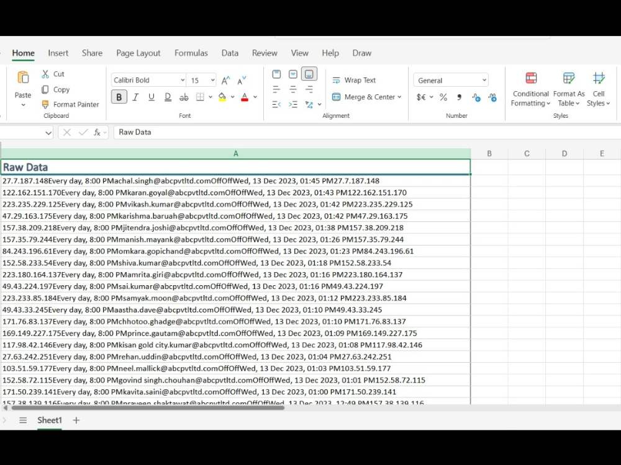Open the Data tab
Image resolution: width=621 pixels, height=465 pixels.
[230, 53]
